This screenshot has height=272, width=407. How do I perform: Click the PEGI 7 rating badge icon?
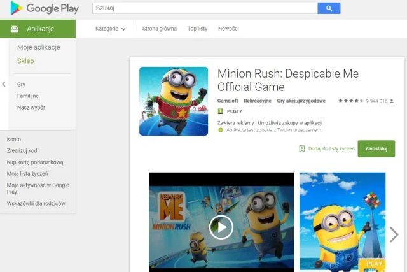click(x=220, y=111)
